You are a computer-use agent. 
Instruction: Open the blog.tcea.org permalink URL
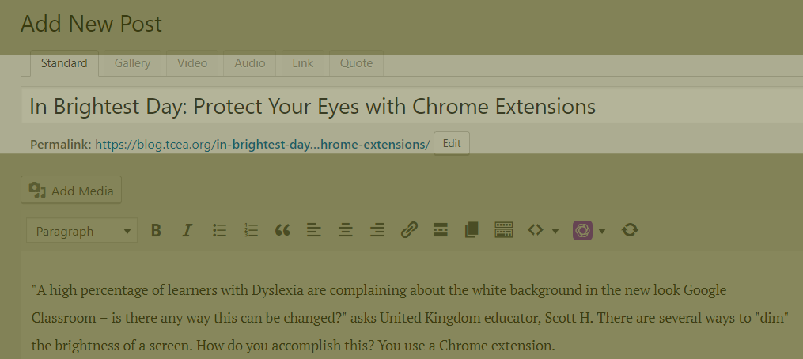click(x=262, y=145)
